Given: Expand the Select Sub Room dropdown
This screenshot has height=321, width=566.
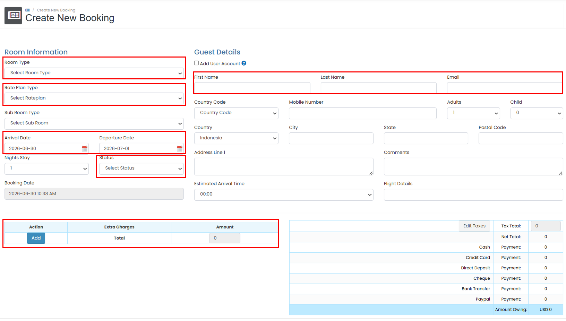Looking at the screenshot, I should coord(94,123).
